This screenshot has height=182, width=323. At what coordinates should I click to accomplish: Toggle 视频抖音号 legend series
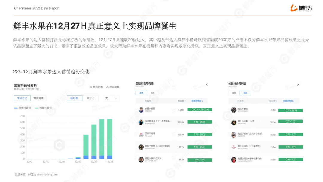43,108
